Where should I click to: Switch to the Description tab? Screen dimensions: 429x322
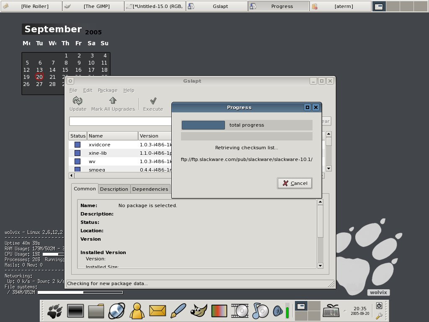pyautogui.click(x=114, y=189)
